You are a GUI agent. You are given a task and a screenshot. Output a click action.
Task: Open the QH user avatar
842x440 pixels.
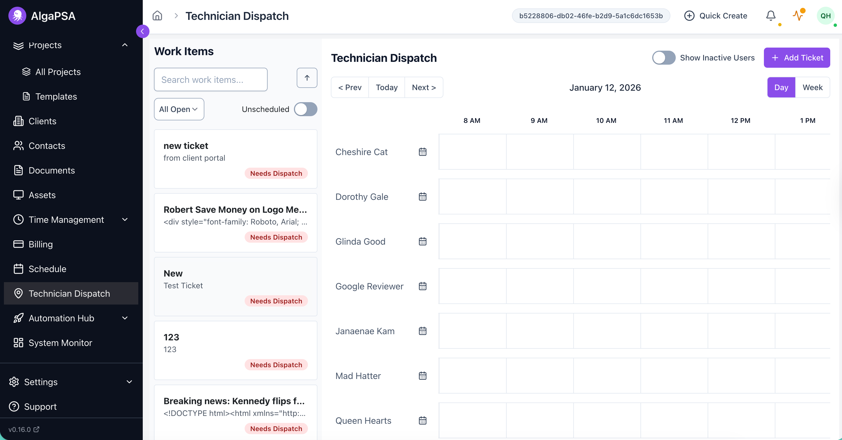click(825, 16)
